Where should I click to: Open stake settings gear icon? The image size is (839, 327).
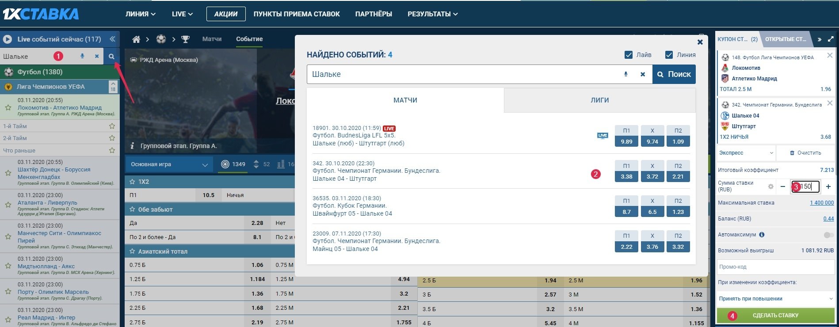pos(771,186)
